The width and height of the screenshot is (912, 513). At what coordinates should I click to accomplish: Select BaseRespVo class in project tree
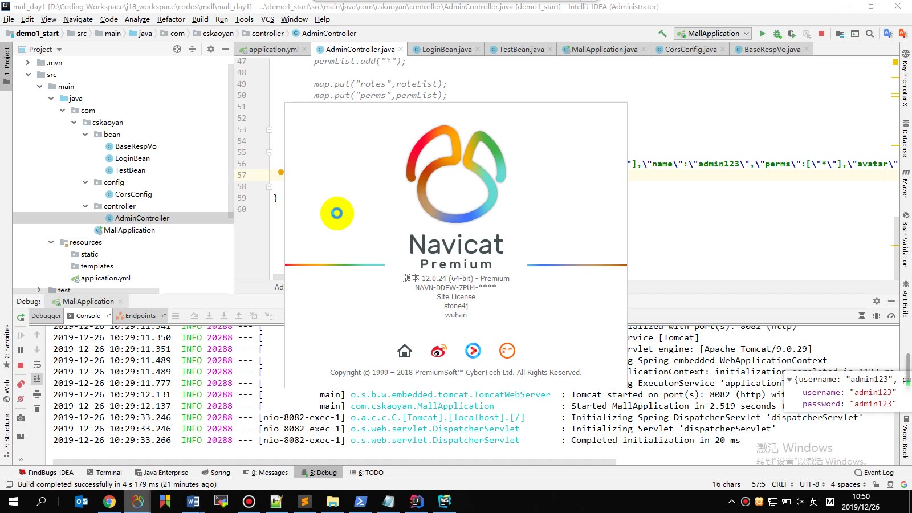coord(136,146)
